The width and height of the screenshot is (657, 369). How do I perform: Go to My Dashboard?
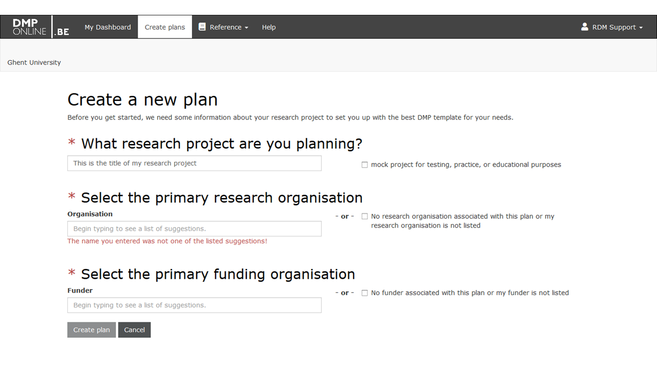(108, 27)
